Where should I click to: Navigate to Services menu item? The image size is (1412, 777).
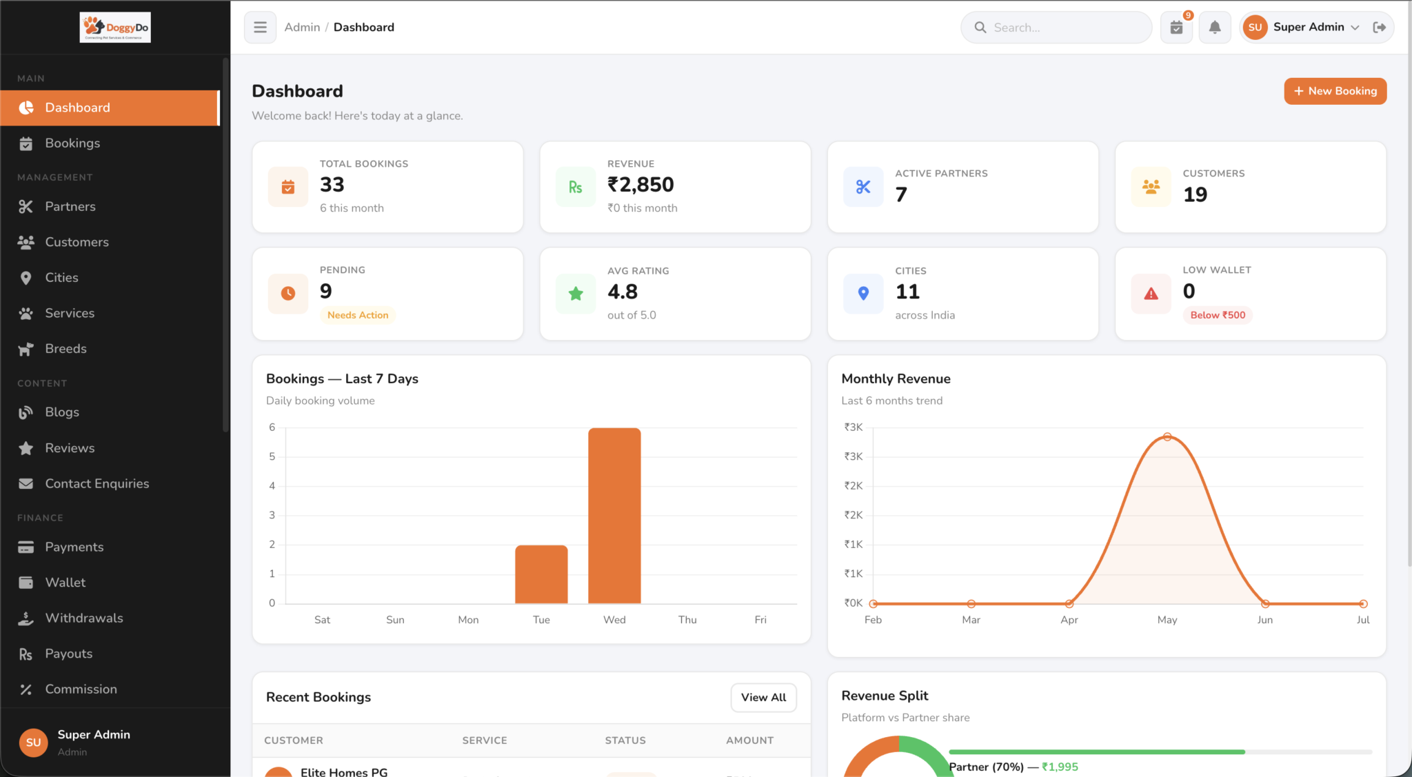tap(110, 314)
